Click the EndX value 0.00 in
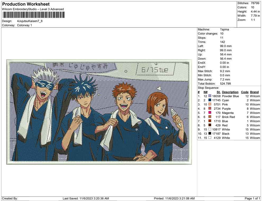 (224, 63)
